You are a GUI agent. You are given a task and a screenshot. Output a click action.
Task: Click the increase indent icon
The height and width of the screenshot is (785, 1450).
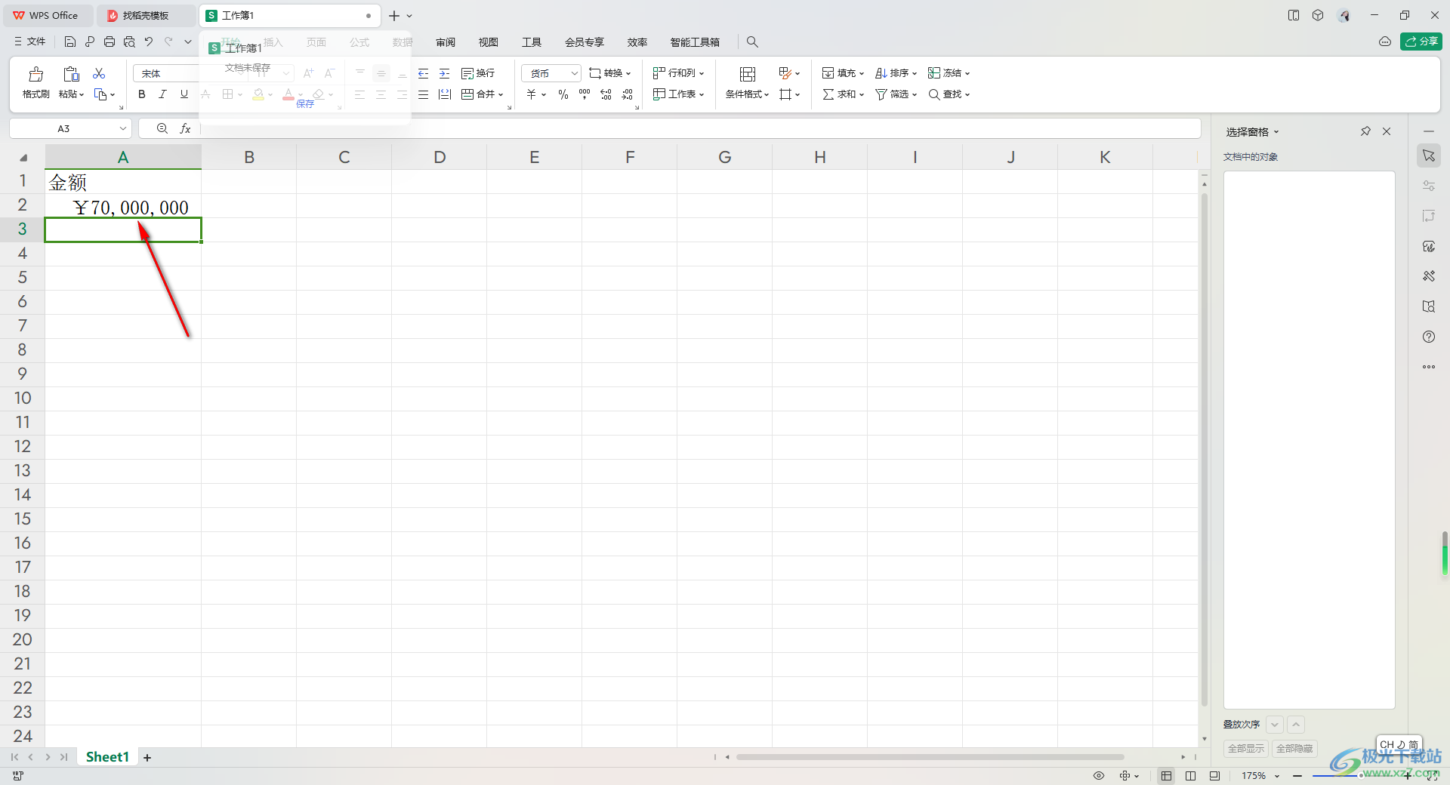[444, 73]
